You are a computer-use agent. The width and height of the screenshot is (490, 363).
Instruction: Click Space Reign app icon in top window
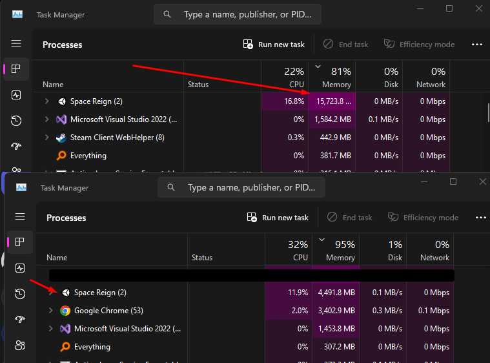(62, 101)
